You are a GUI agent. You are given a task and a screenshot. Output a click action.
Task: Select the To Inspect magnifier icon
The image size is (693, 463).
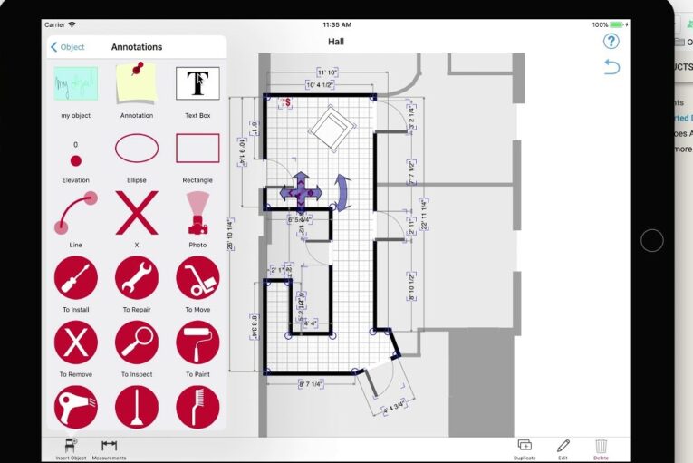(x=137, y=342)
